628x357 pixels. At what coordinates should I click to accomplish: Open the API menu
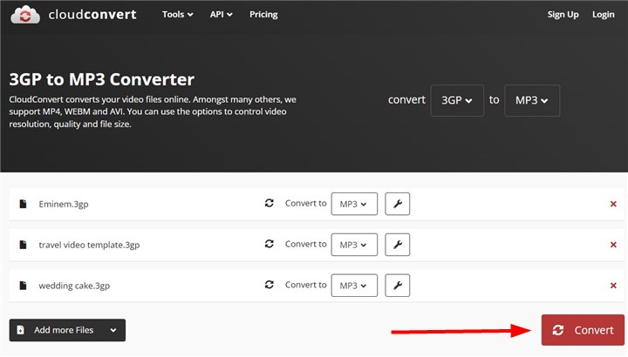[221, 15]
